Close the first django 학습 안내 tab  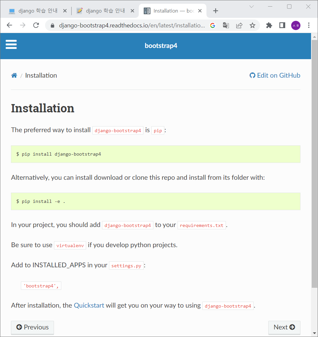65,11
